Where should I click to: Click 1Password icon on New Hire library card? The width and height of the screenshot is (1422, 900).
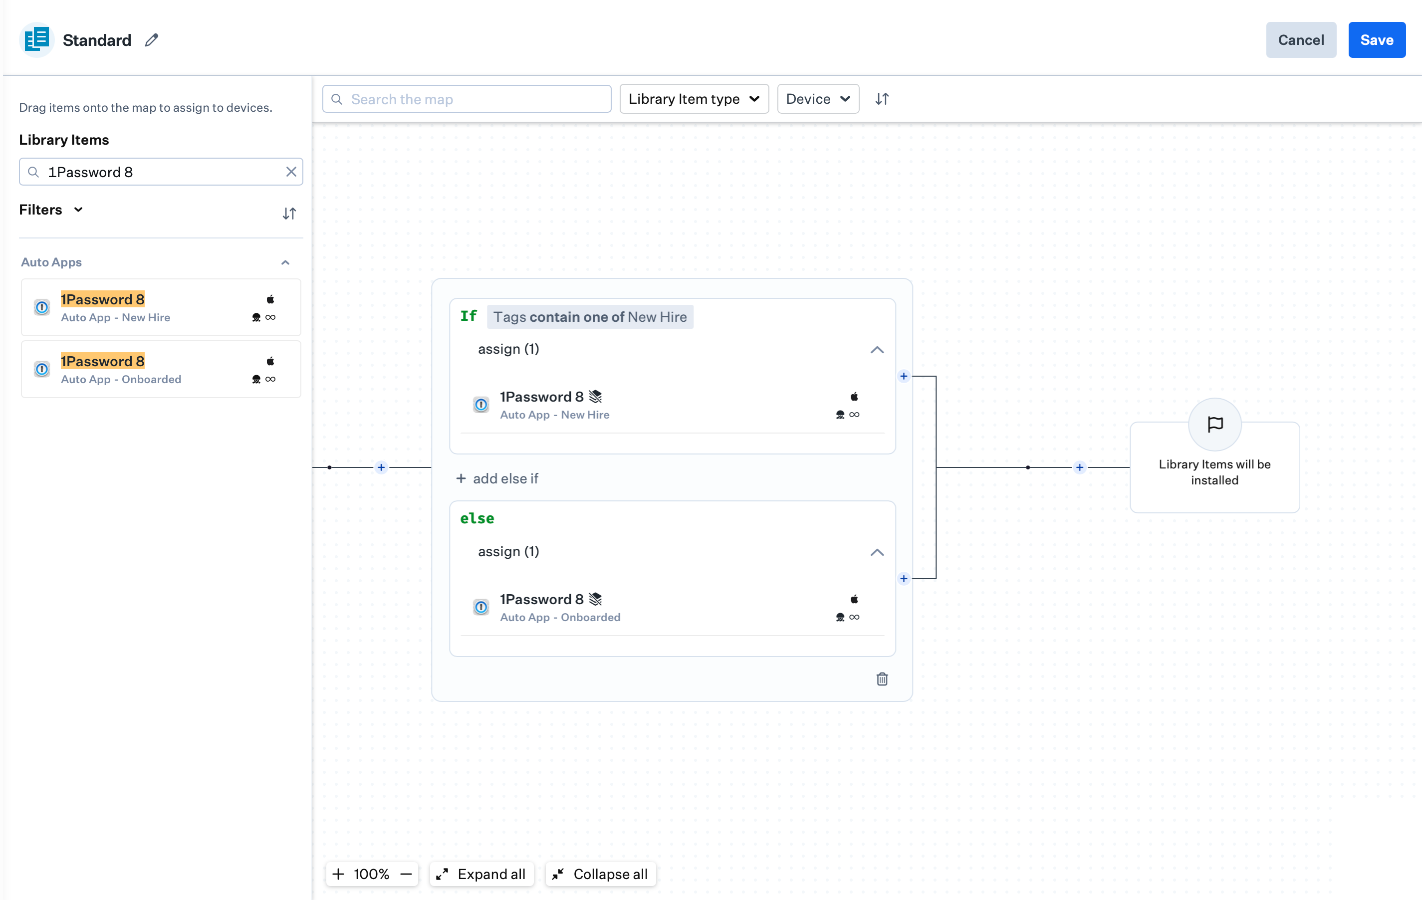(42, 307)
